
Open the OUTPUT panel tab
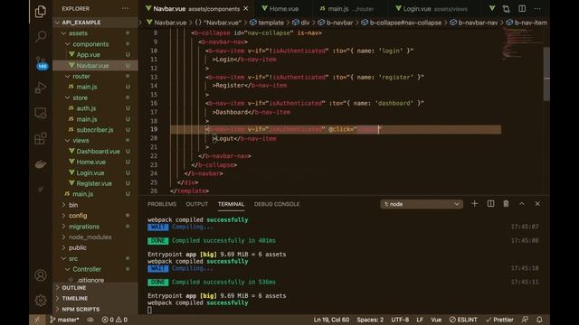pyautogui.click(x=197, y=204)
